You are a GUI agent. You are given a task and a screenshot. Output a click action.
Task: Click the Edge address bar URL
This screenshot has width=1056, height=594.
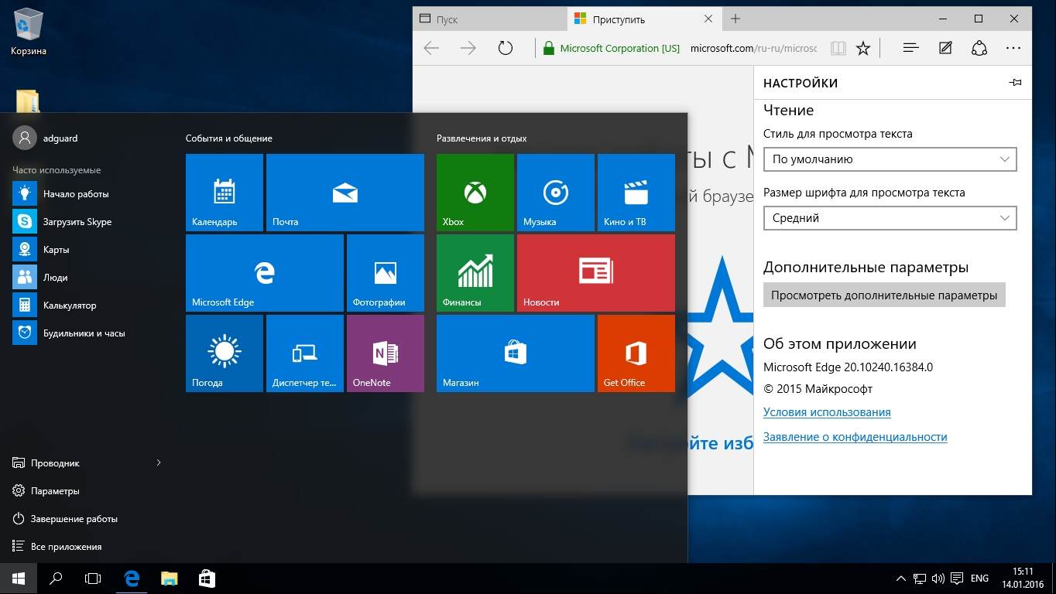pos(753,48)
